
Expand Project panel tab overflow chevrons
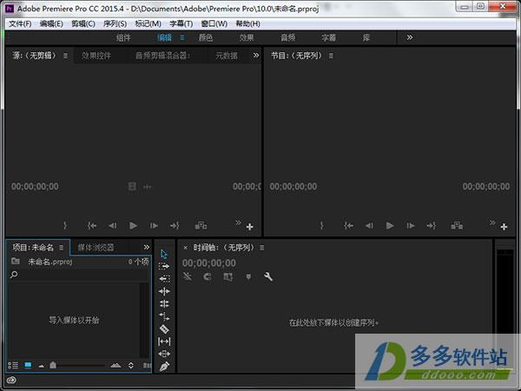(x=147, y=247)
